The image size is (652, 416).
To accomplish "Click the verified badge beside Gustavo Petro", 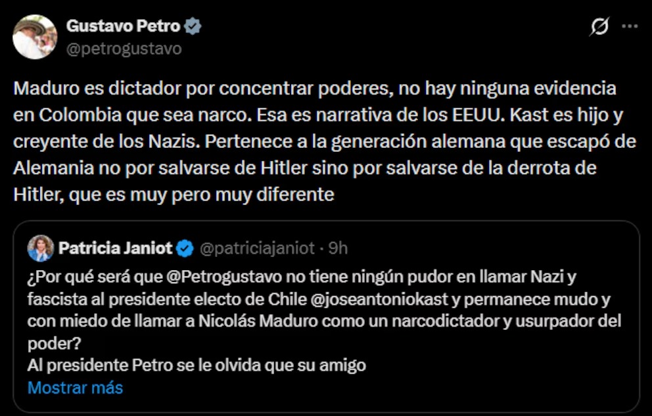I will pos(193,27).
